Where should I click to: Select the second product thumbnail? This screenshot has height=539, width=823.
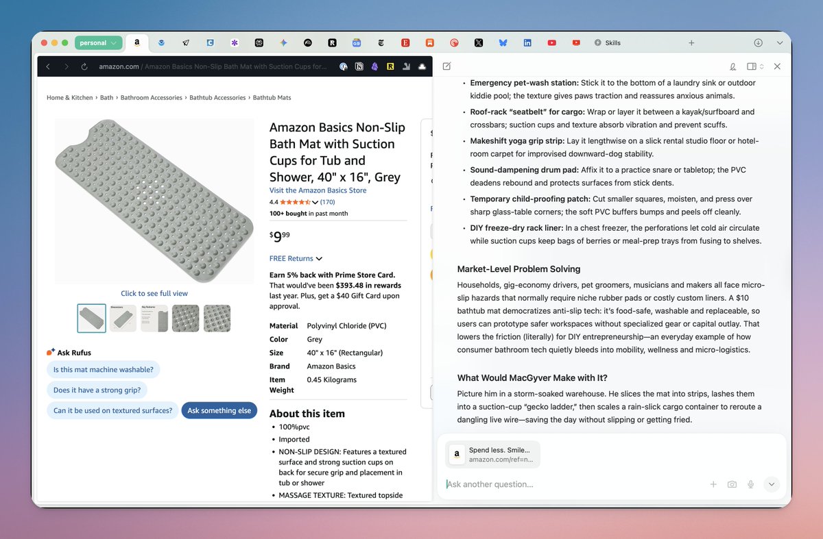(x=123, y=318)
